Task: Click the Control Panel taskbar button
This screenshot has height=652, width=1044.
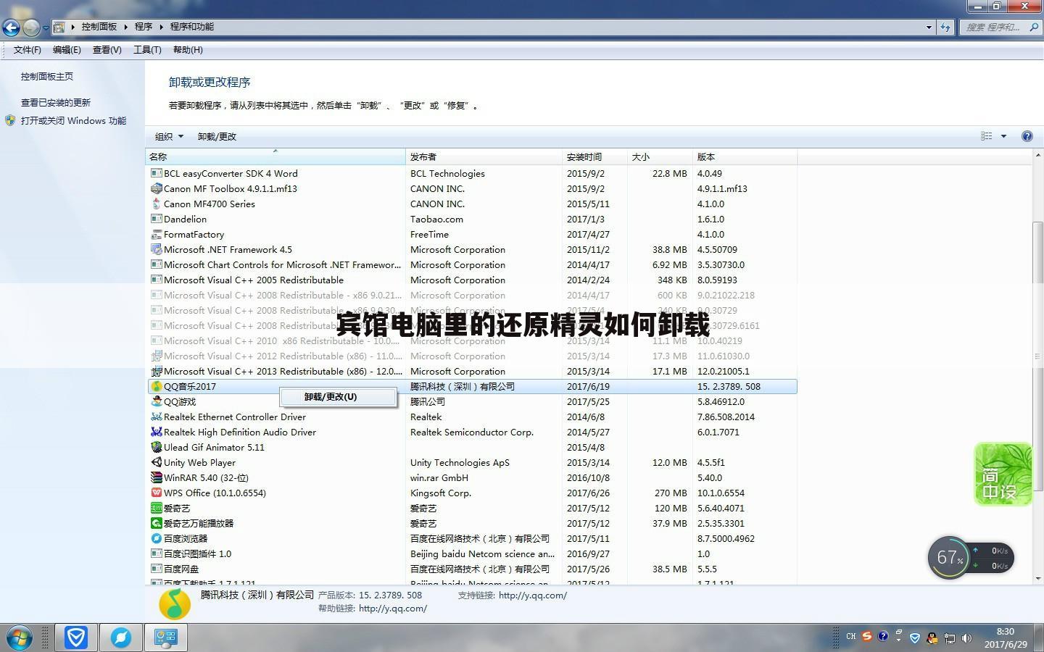Action: 165,638
